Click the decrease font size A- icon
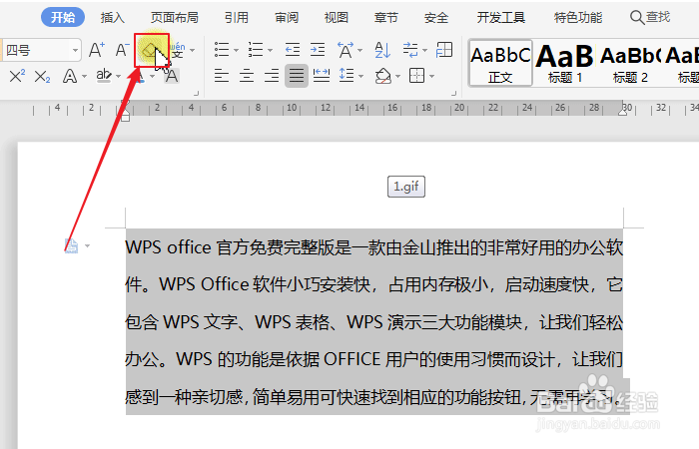Image resolution: width=699 pixels, height=449 pixels. point(122,50)
